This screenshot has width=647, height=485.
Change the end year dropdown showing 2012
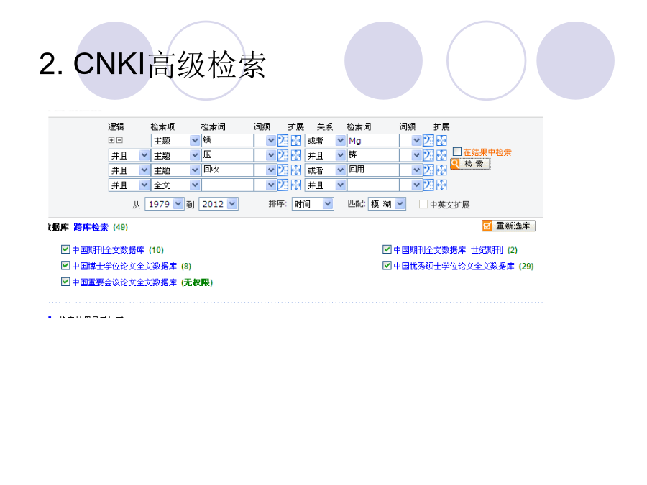coord(219,204)
